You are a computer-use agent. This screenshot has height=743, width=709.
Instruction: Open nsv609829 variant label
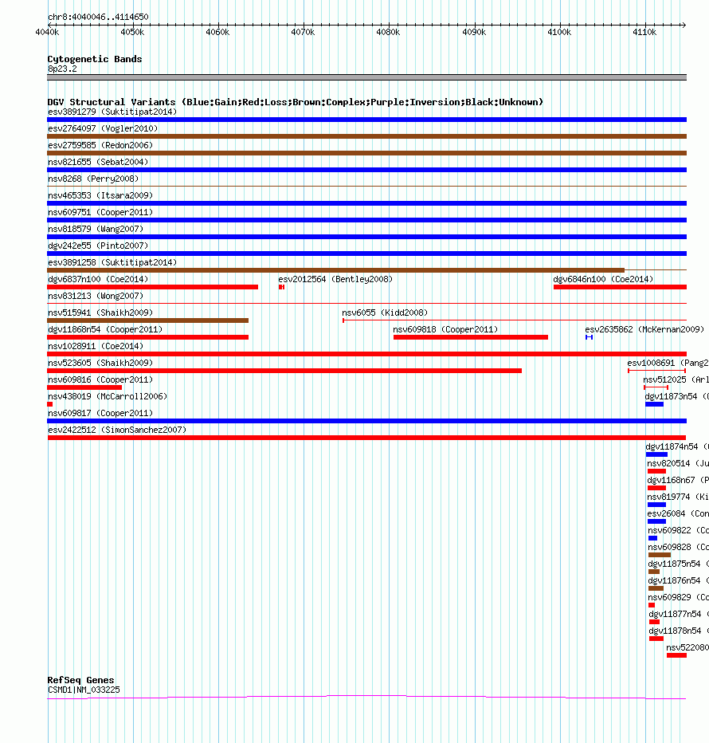[678, 598]
